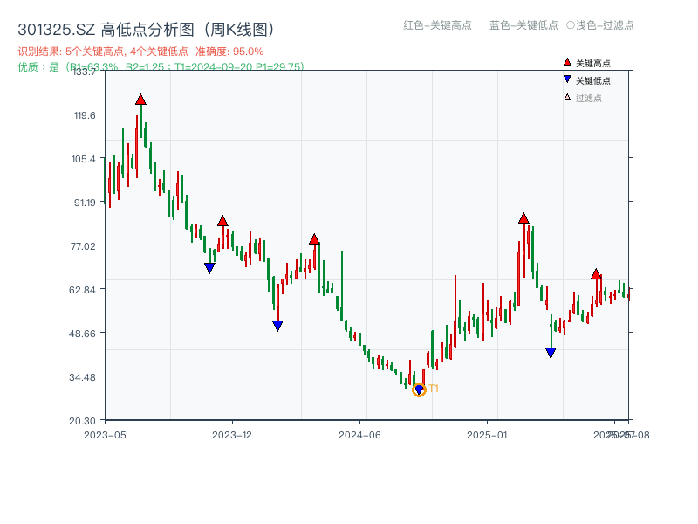Select the red high-point marker near November 2023

pyautogui.click(x=223, y=221)
